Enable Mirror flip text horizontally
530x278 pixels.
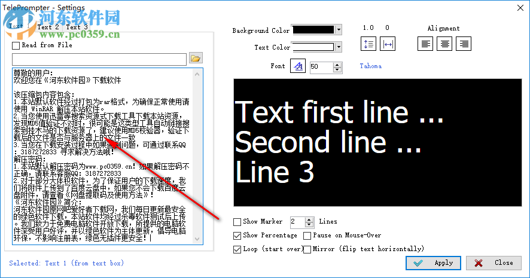(x=307, y=249)
